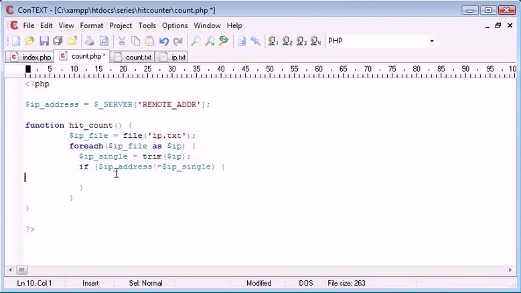Save the current file with floppy icon
521x293 pixels.
pyautogui.click(x=44, y=41)
